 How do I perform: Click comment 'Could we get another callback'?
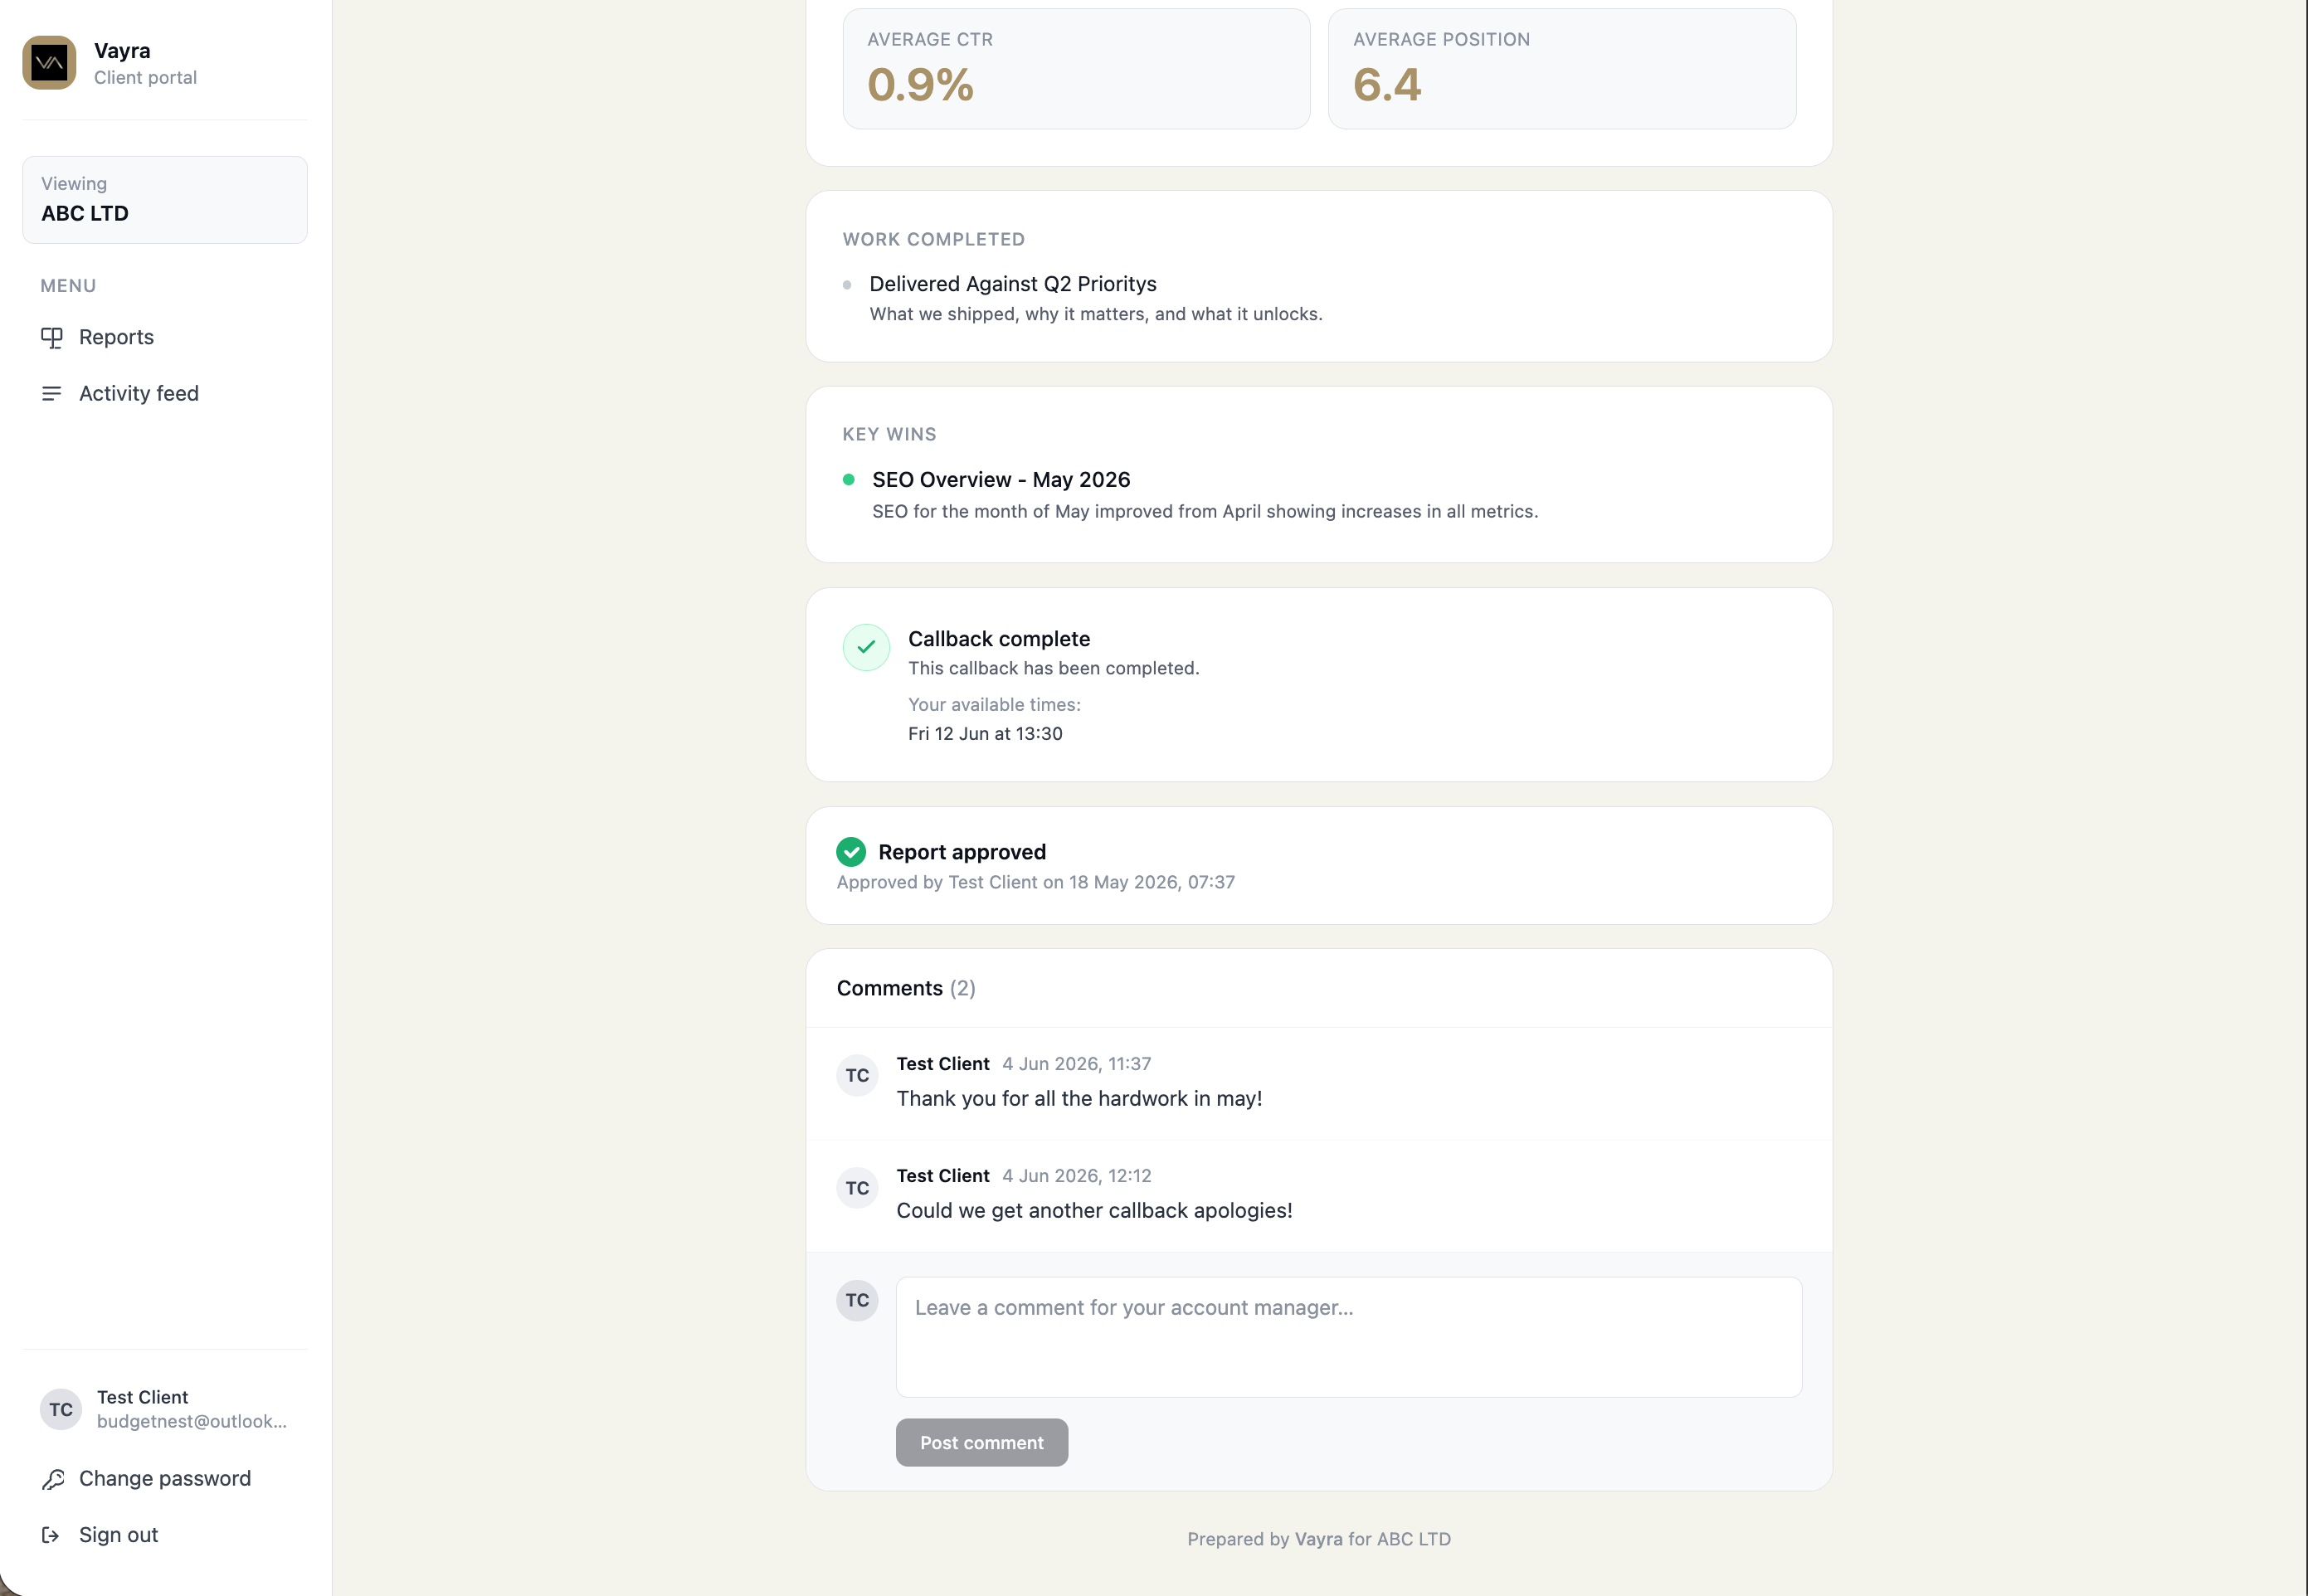(1094, 1211)
